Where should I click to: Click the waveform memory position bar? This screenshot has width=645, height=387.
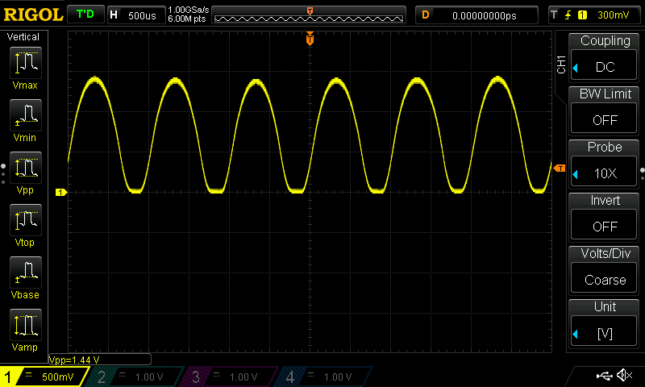[x=310, y=15]
